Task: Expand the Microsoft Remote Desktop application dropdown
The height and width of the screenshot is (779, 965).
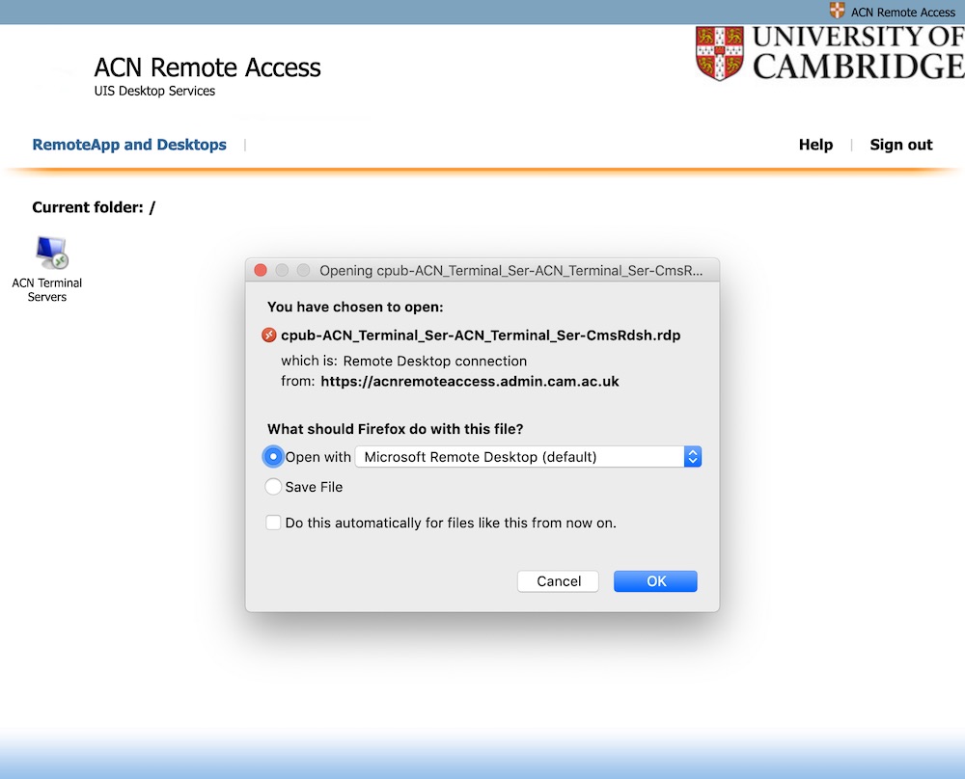Action: pyautogui.click(x=528, y=457)
